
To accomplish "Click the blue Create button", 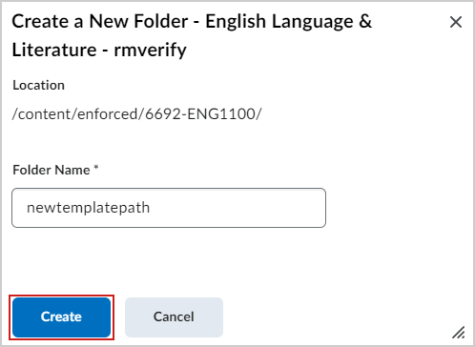I will (61, 317).
